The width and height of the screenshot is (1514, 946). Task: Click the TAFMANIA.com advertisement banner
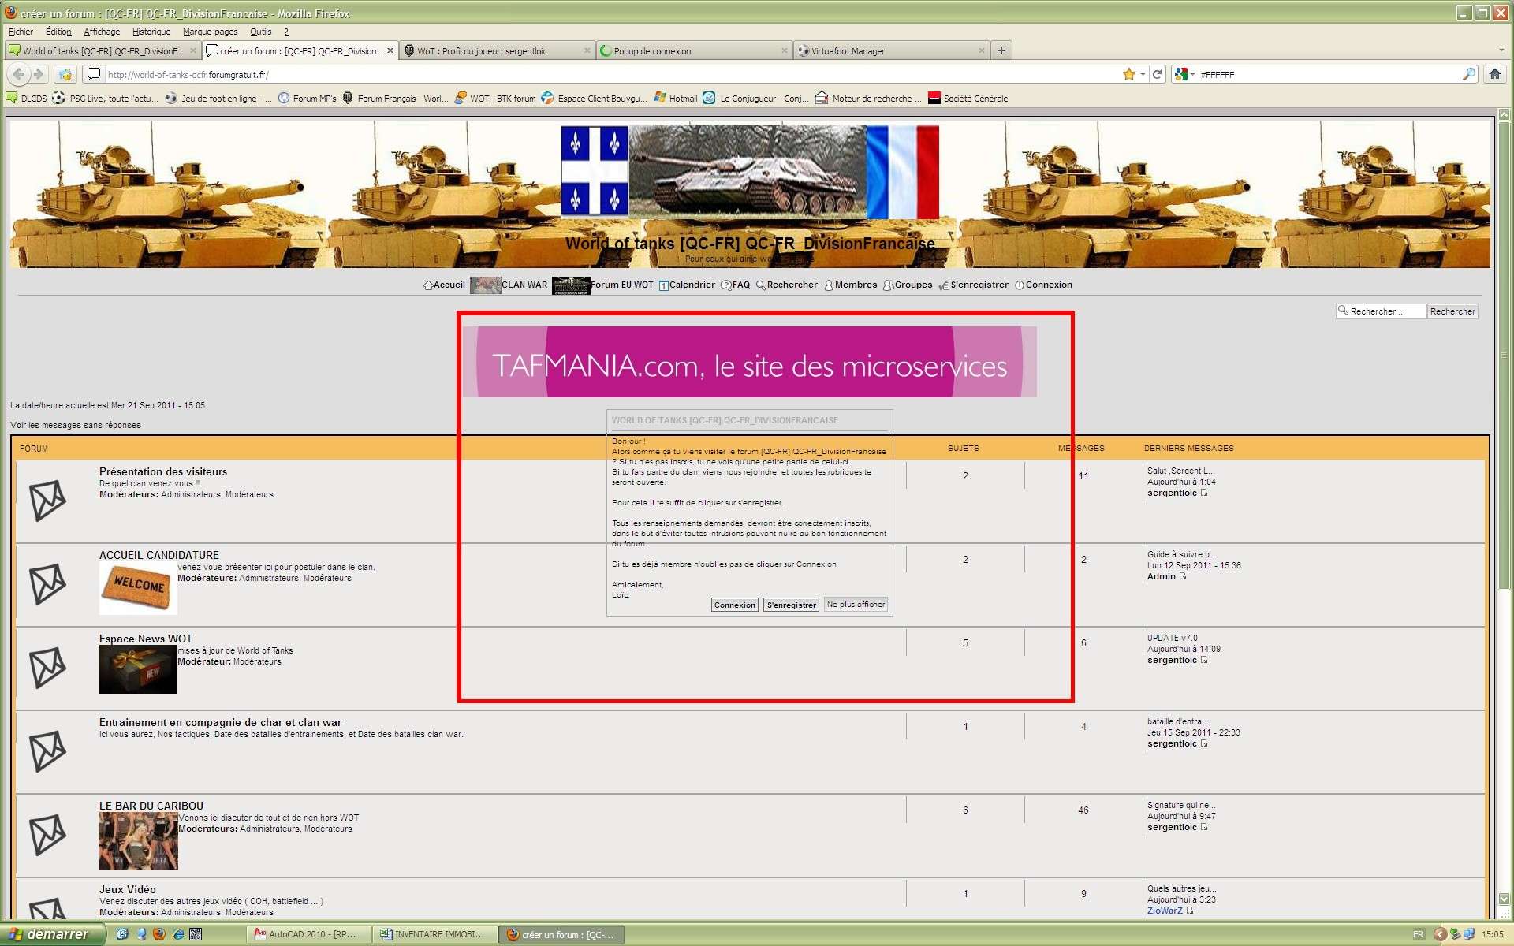coord(749,363)
